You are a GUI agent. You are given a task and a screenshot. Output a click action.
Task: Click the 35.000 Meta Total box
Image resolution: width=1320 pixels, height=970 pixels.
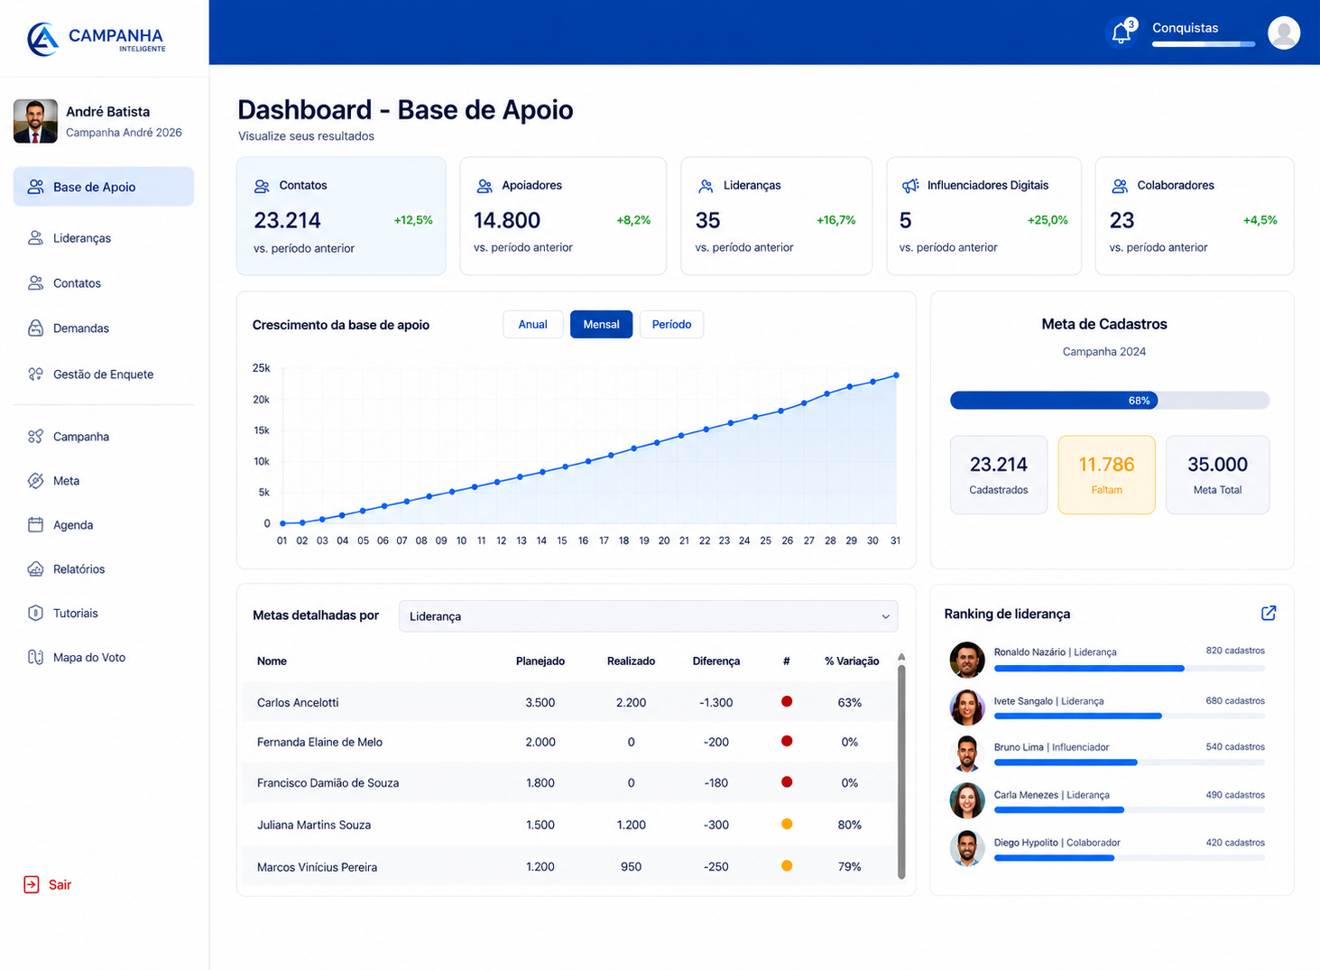point(1217,475)
